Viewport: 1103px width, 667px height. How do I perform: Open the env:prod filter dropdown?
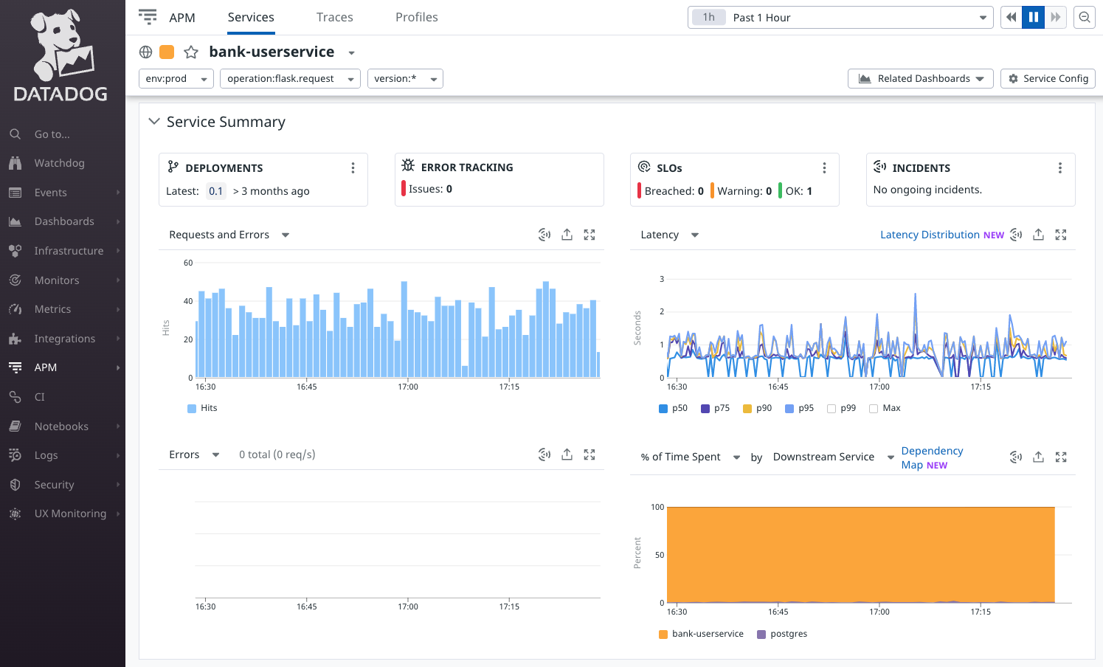point(176,78)
